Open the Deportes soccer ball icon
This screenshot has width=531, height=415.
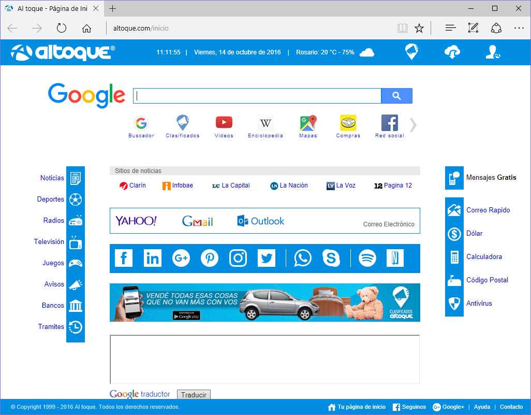pos(76,199)
